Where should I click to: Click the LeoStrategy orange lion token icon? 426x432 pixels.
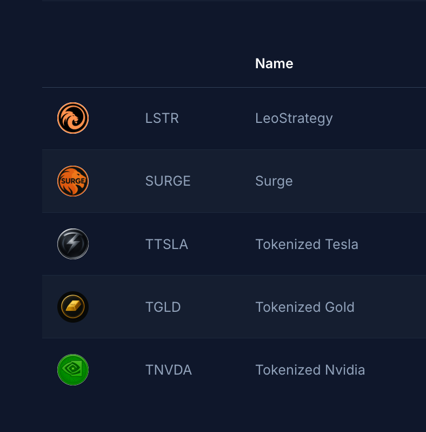pos(73,118)
